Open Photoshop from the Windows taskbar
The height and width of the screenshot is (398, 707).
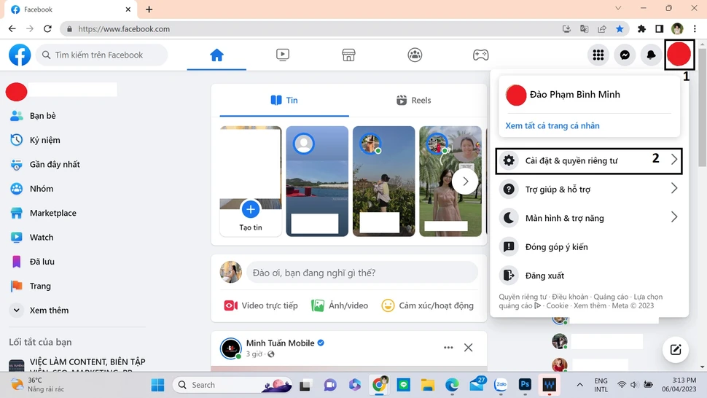pyautogui.click(x=524, y=384)
